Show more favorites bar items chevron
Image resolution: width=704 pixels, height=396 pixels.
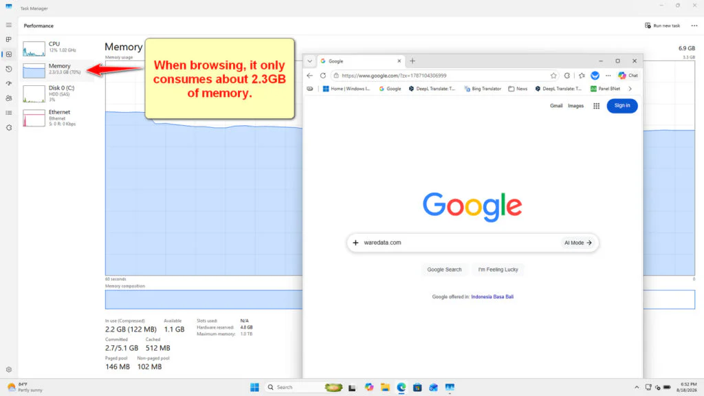[x=630, y=89]
